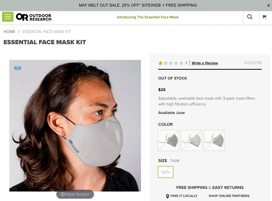Click the review count number
The image size is (272, 201).
click(186, 63)
